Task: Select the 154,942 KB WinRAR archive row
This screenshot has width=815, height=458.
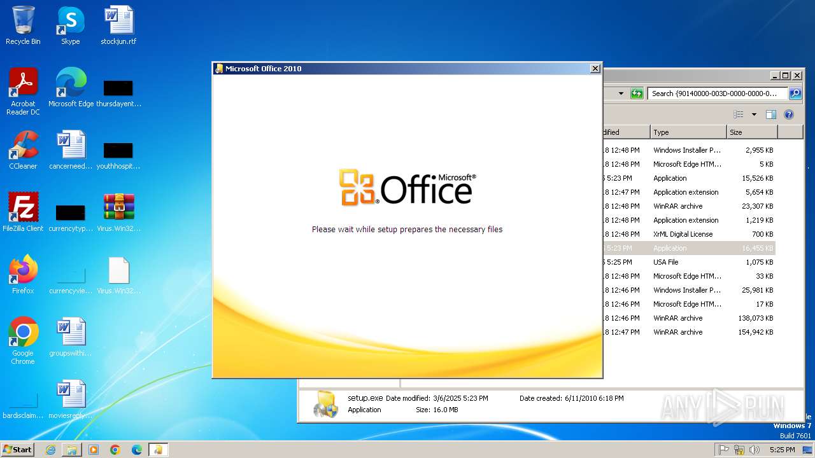Action: click(x=688, y=332)
